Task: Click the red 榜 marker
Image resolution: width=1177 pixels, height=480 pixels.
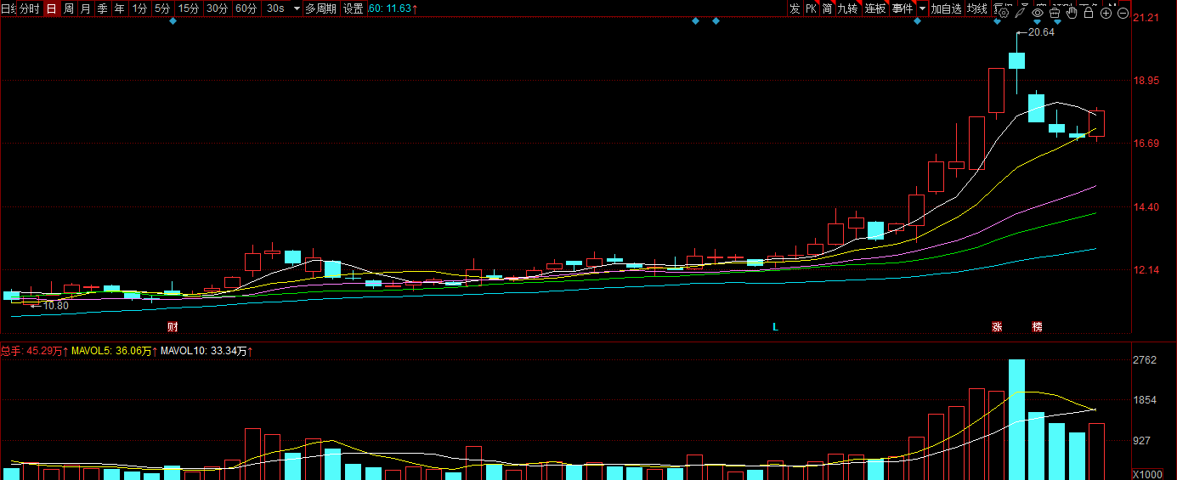Action: [1037, 327]
